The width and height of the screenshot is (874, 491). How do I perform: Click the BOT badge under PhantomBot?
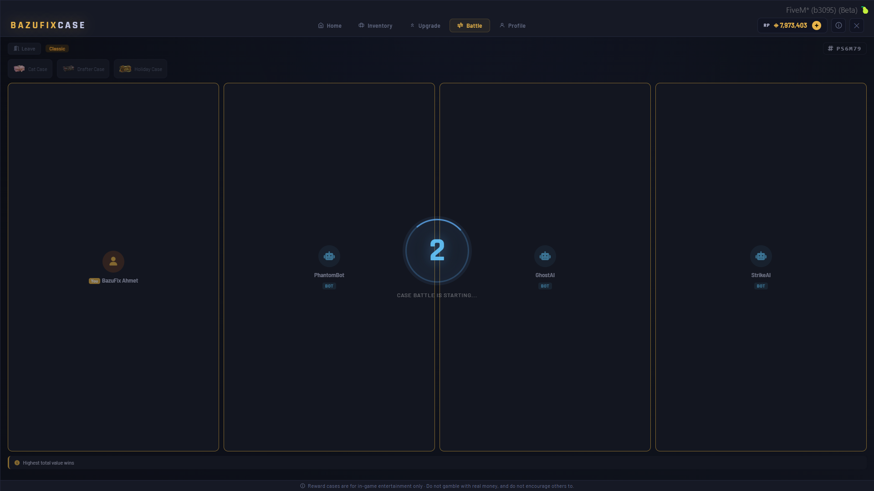point(329,286)
